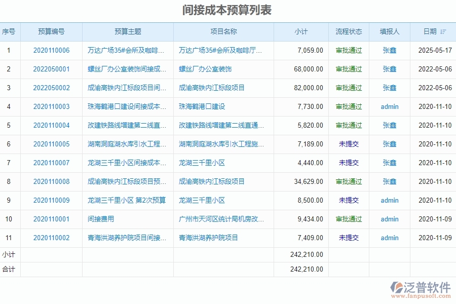Viewport: 456px width, 304px height.
Task: Click row 1 sequence number cell
Action: click(x=9, y=50)
